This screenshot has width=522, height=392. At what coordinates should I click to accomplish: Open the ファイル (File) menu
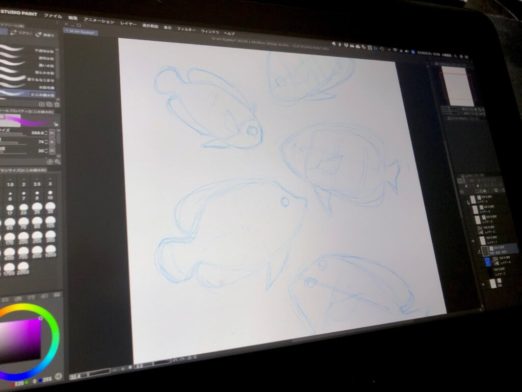click(x=53, y=16)
